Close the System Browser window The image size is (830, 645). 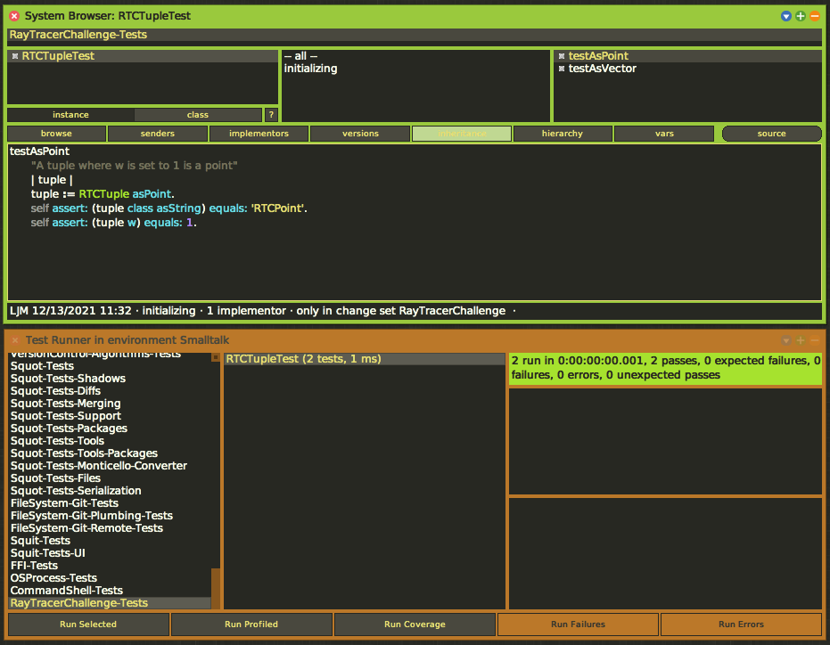pos(14,16)
